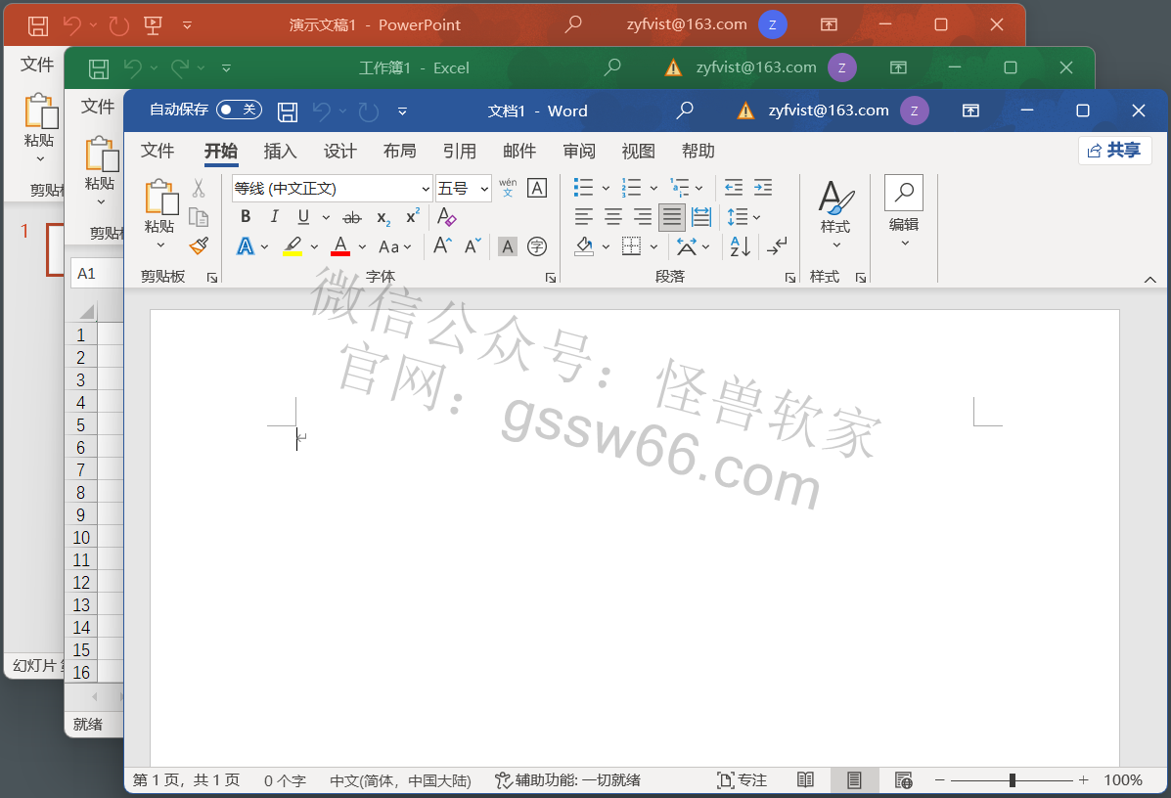This screenshot has height=798, width=1171.
Task: Decrease font size with A˅ icon
Action: coord(472,245)
